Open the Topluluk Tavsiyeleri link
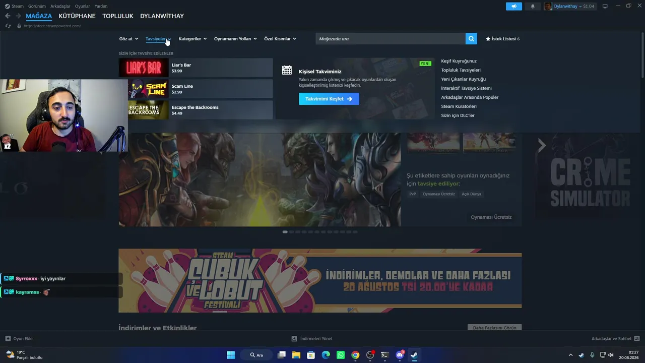The image size is (645, 363). (x=461, y=70)
